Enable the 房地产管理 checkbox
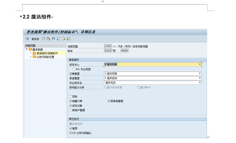 pyautogui.click(x=71, y=110)
